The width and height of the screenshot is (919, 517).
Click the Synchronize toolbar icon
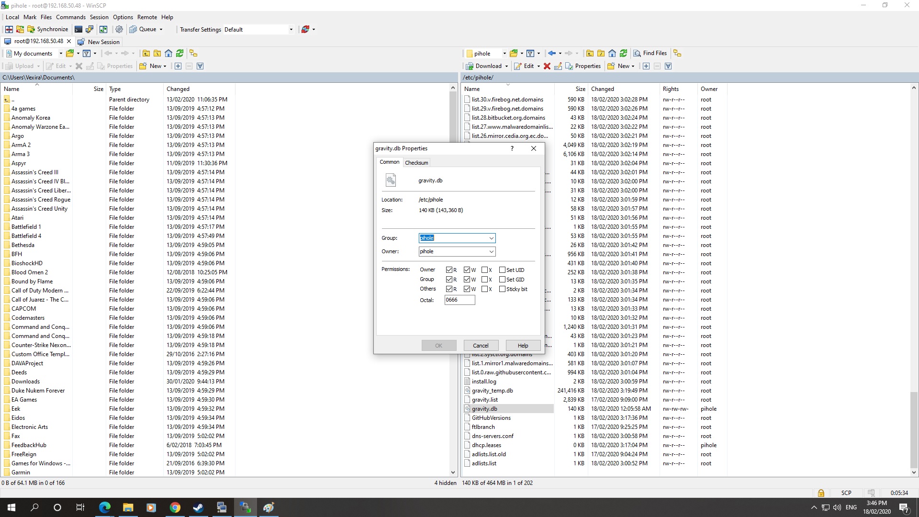tap(47, 29)
